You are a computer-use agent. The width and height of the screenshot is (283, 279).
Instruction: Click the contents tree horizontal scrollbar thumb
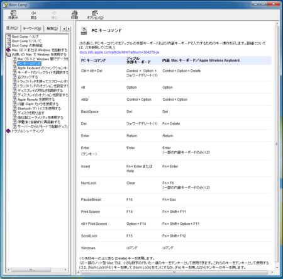coord(31,270)
